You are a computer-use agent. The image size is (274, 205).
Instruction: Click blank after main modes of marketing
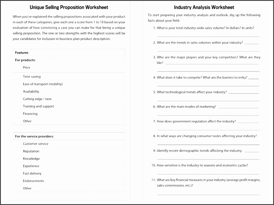tap(238, 107)
